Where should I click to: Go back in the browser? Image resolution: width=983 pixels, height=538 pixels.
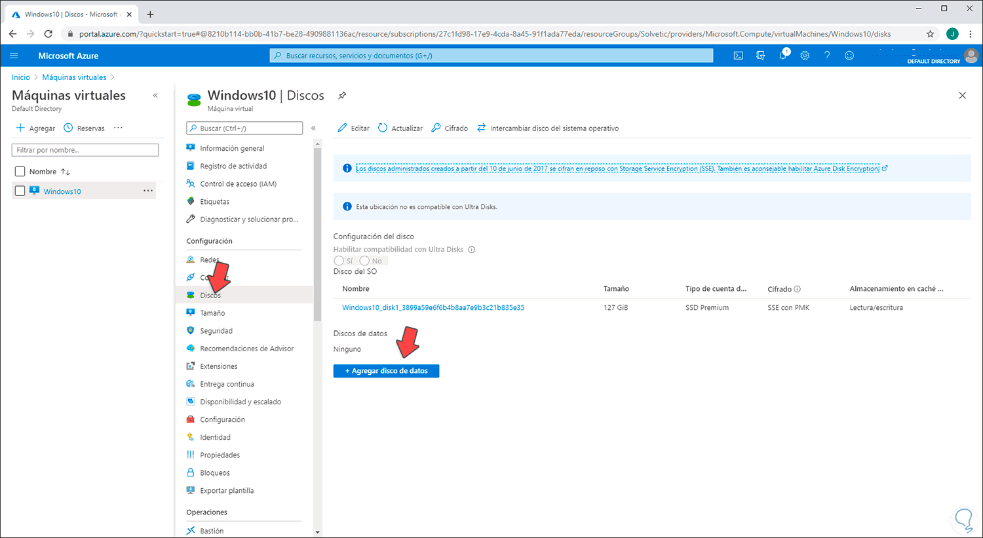[12, 34]
